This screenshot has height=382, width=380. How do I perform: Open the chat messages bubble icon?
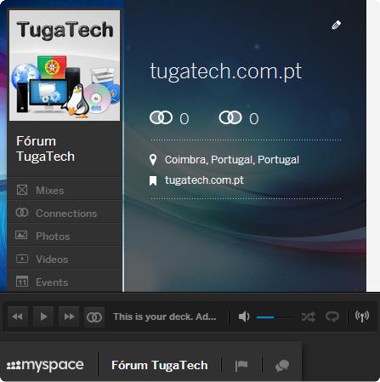click(282, 366)
